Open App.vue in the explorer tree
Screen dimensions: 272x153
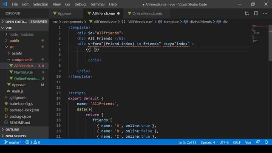click(x=24, y=85)
